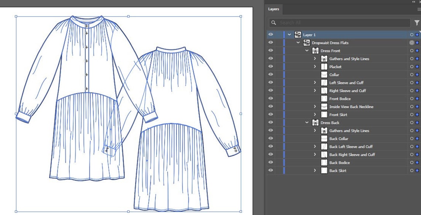421x215 pixels.
Task: Click the magnifier icon in Search All
Action: tap(273, 22)
